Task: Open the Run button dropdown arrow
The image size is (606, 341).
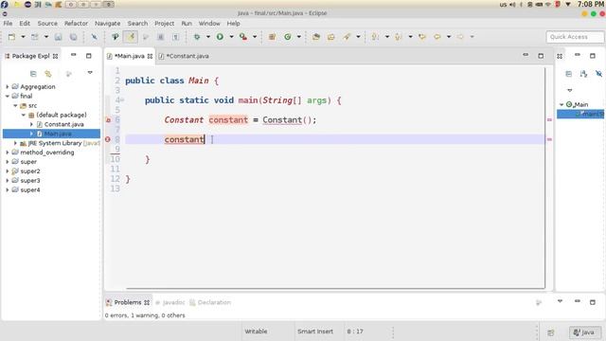Action: tap(231, 37)
